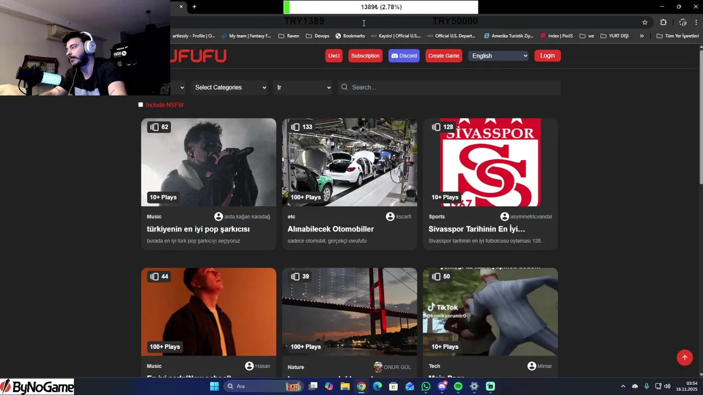Click the türkiyenin en iyi pop şarkıcısı title
Screen dimensions: 703x395
(198, 229)
